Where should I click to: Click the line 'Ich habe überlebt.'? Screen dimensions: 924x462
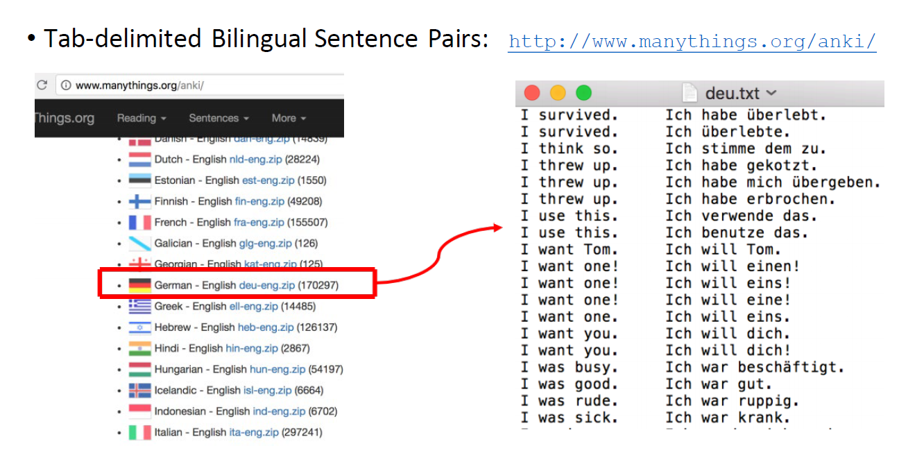[x=746, y=115]
